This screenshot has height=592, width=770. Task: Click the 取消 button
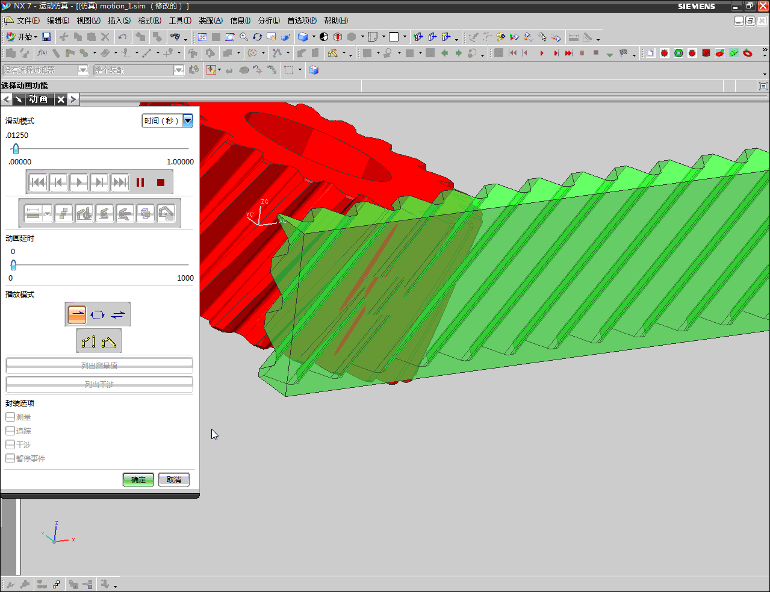pyautogui.click(x=174, y=479)
